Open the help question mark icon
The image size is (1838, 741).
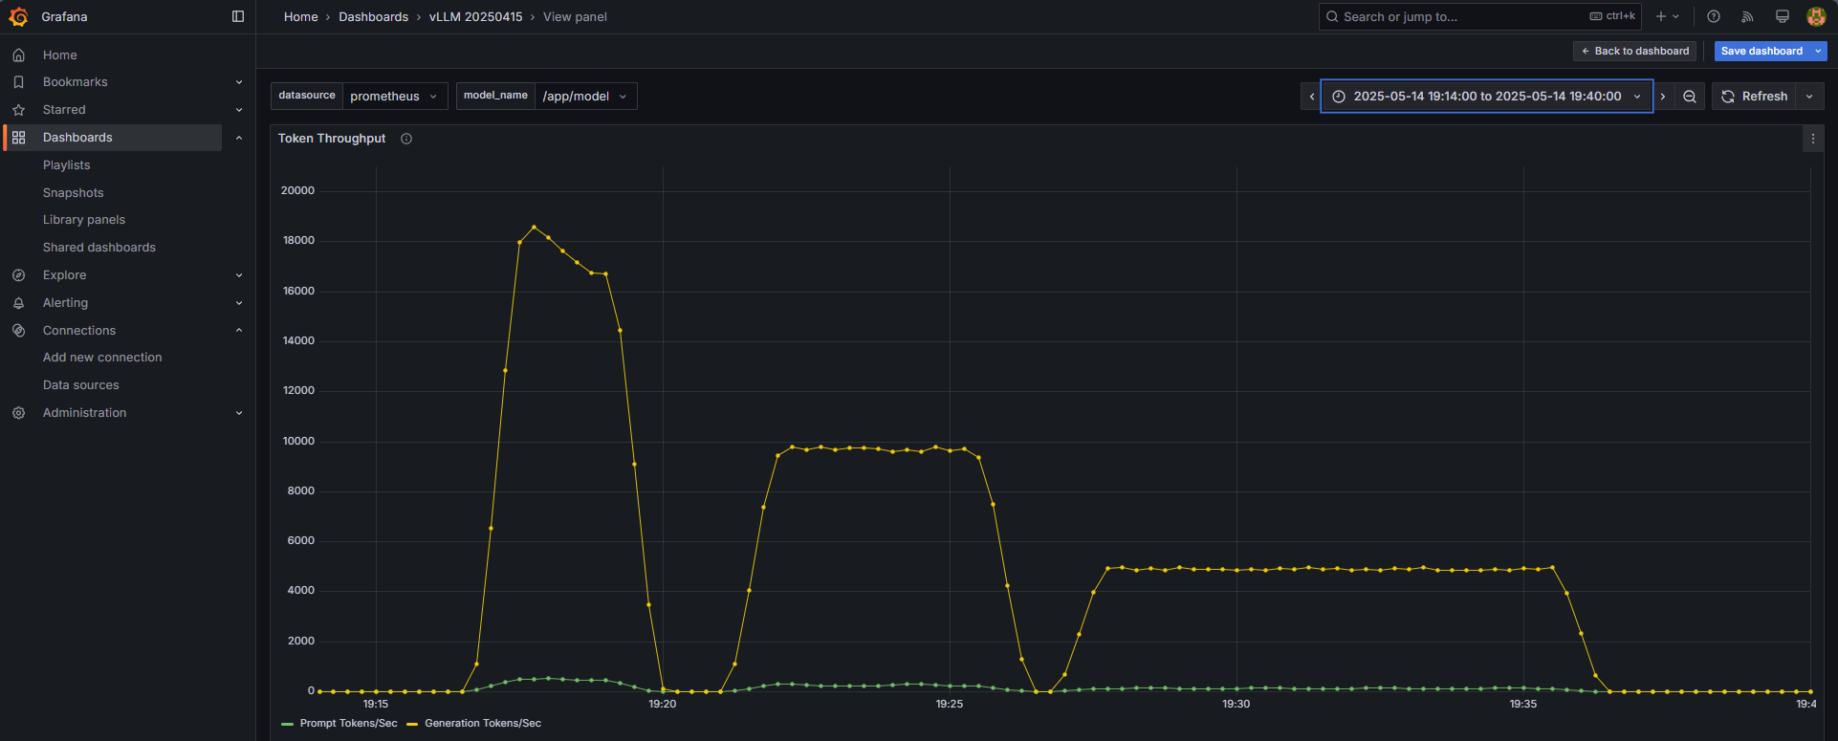click(x=1714, y=16)
